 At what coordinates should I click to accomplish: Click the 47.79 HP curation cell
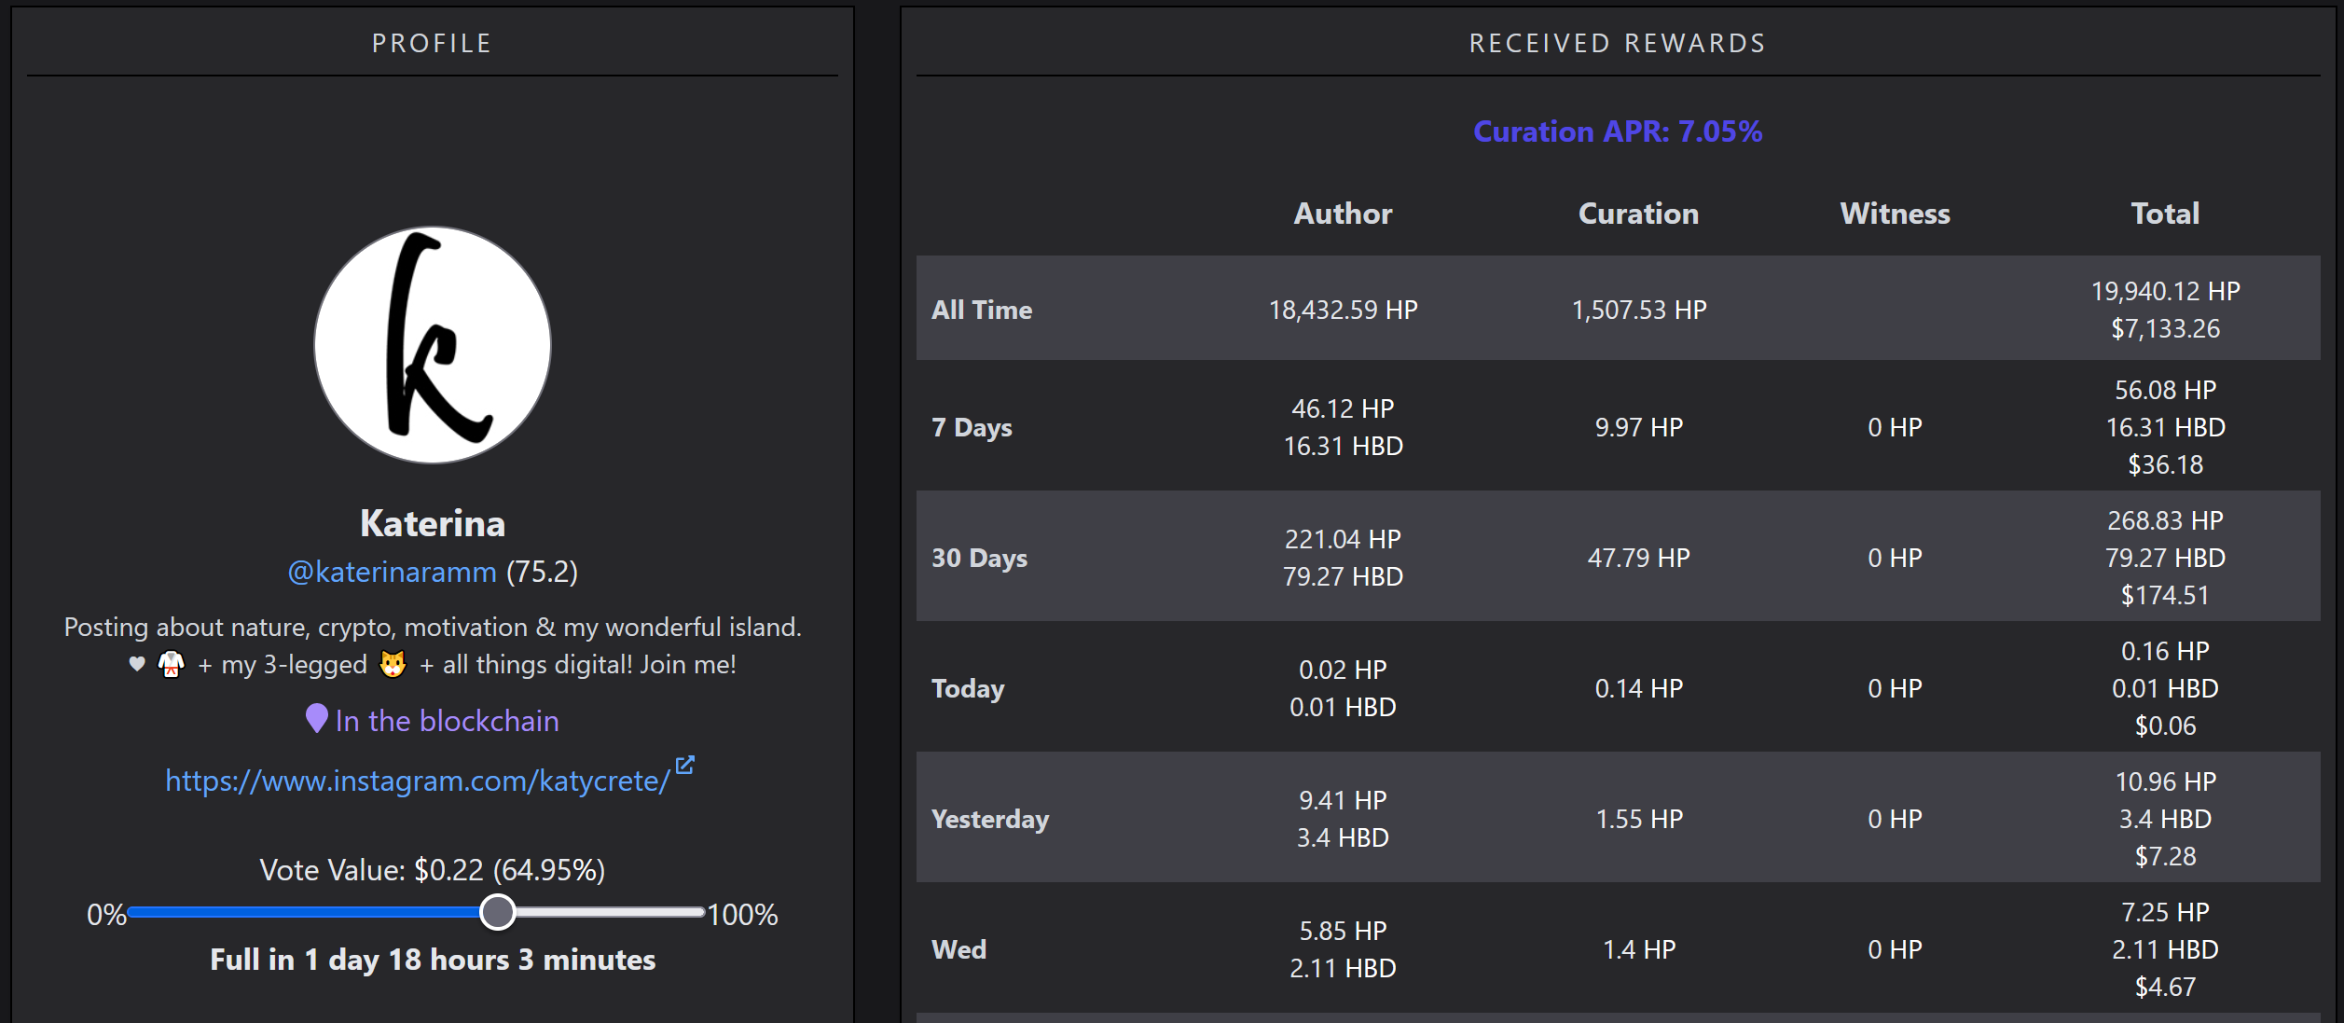coord(1639,558)
